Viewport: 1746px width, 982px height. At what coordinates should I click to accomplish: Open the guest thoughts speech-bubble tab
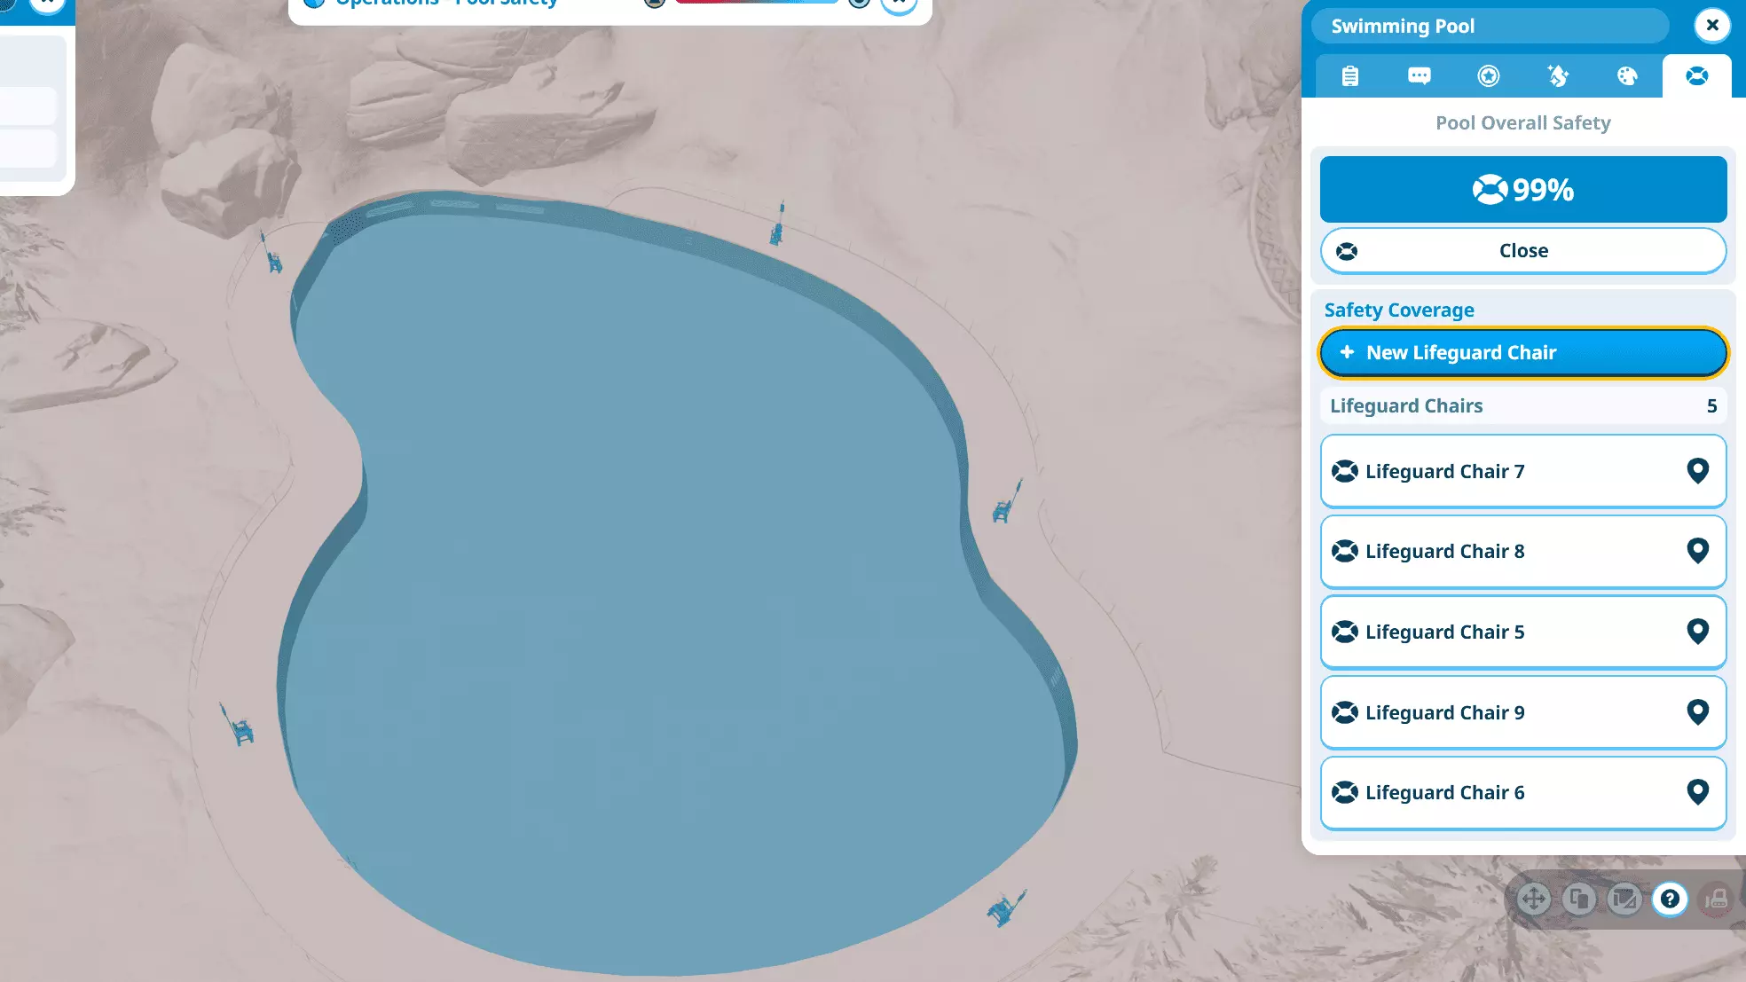click(1419, 76)
